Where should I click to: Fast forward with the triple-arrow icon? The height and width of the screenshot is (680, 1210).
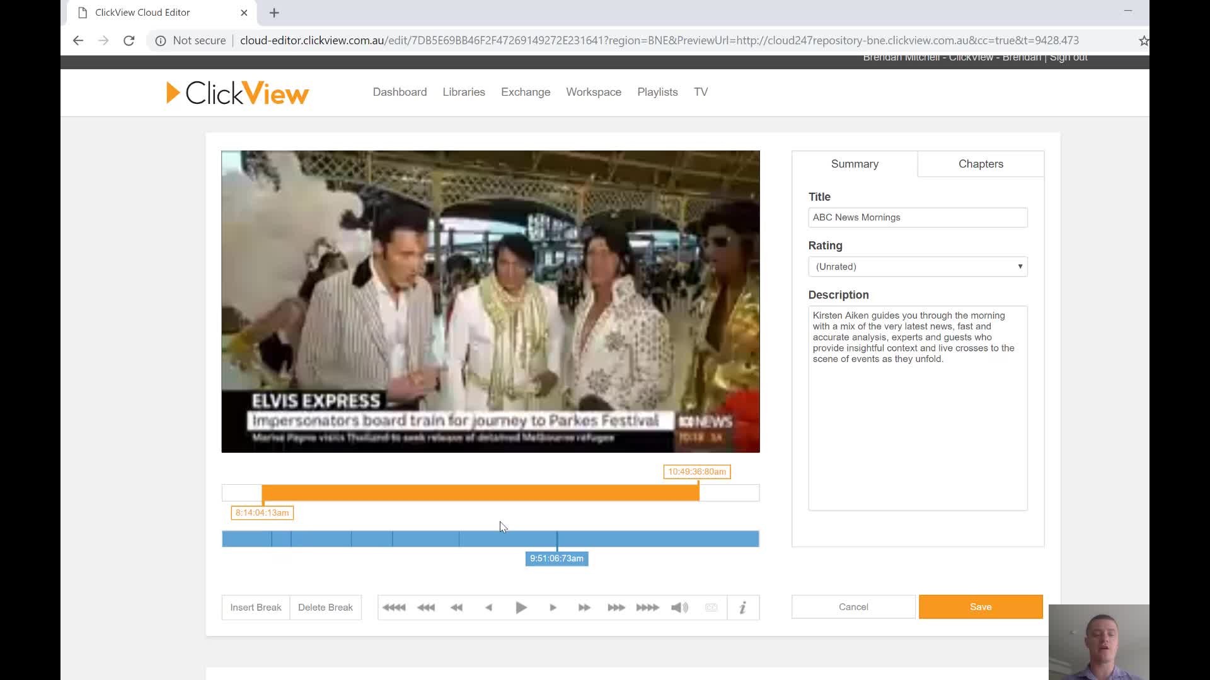tap(616, 607)
